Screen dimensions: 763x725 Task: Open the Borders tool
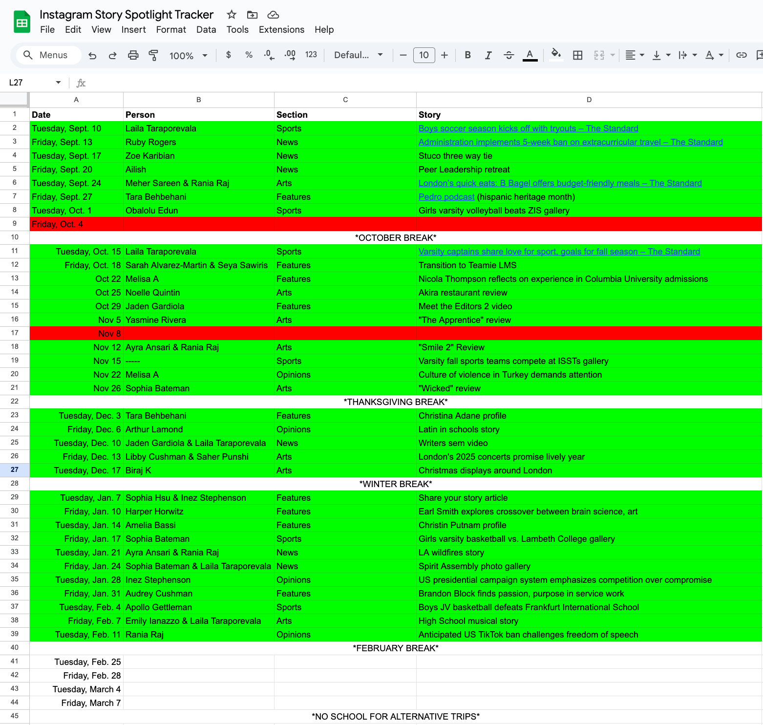click(577, 55)
